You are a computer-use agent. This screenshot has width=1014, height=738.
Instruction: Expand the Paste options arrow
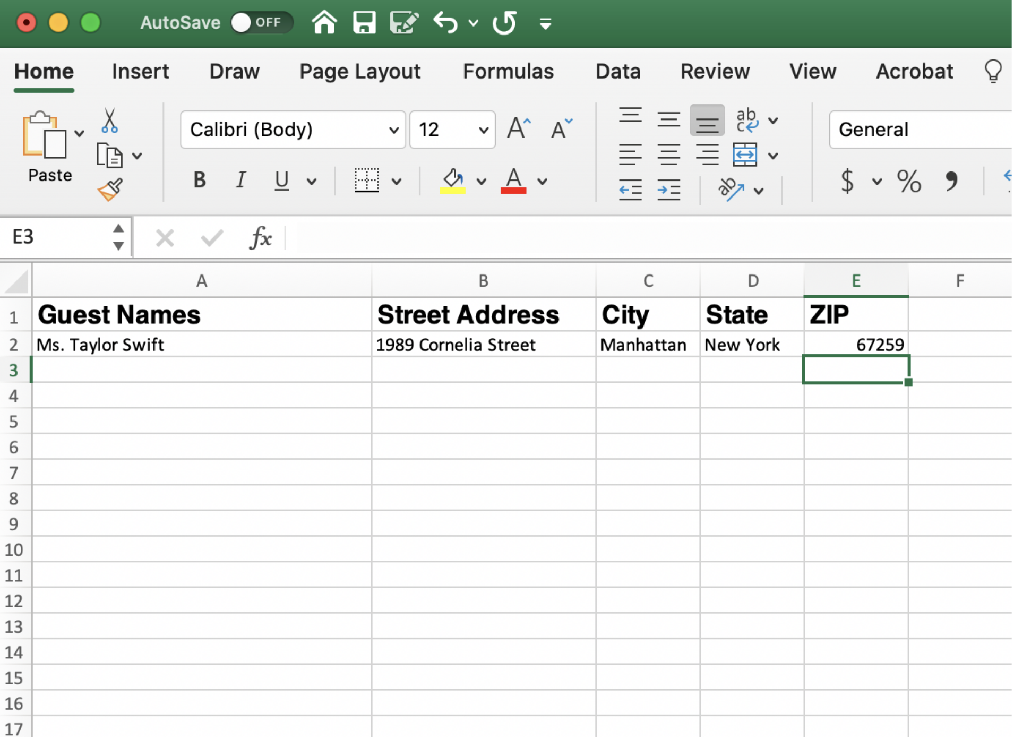point(79,133)
